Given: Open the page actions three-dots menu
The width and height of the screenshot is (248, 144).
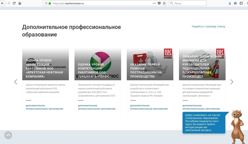Looking at the screenshot, I should 154,3.
